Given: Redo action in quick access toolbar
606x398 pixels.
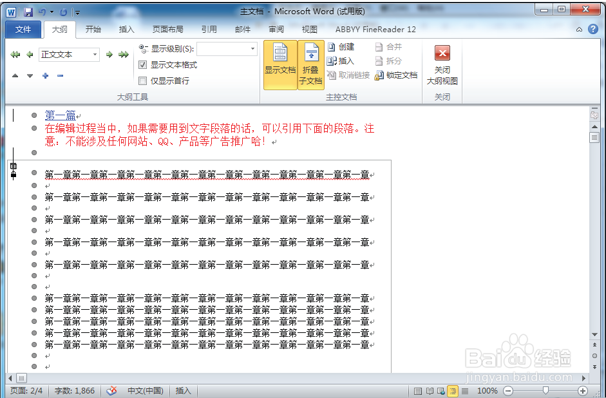Looking at the screenshot, I should [63, 12].
